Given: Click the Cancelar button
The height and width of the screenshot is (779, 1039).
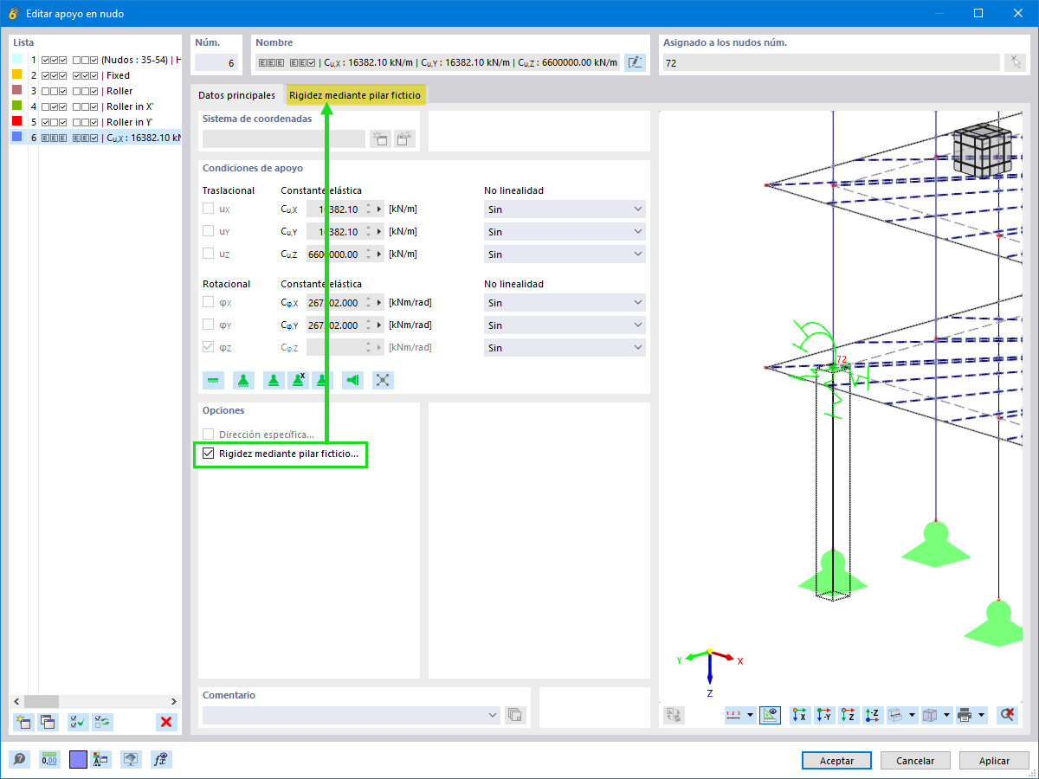Looking at the screenshot, I should point(915,761).
